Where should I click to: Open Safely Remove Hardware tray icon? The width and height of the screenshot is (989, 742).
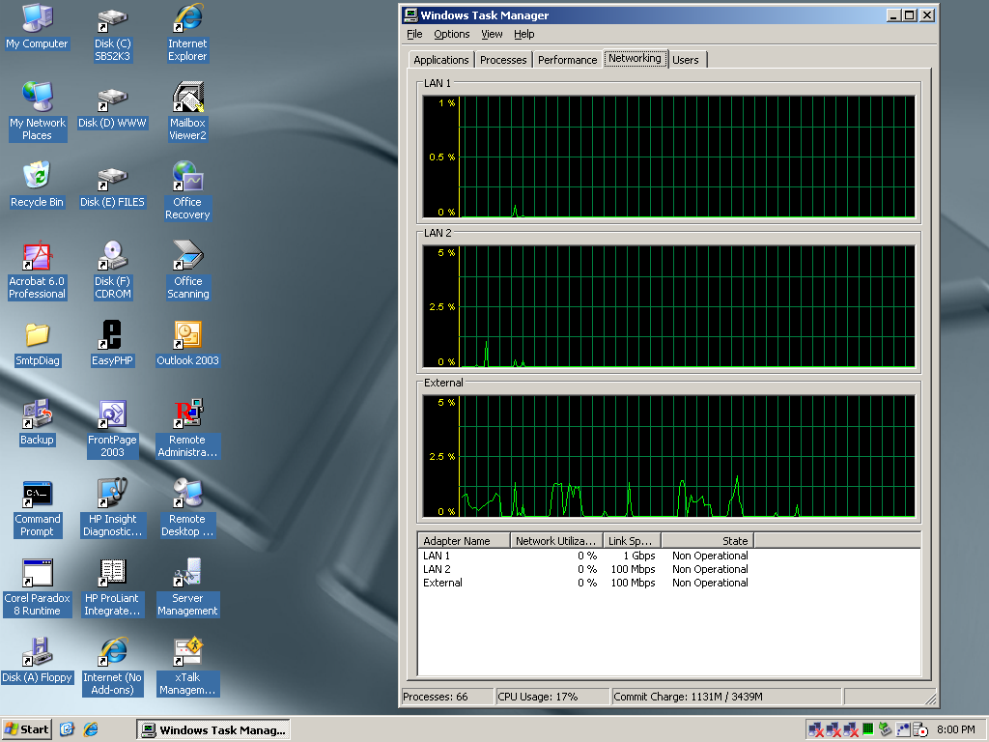click(x=885, y=729)
